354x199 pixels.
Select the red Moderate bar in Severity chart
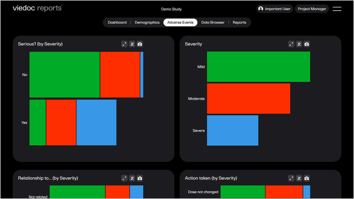[249, 98]
